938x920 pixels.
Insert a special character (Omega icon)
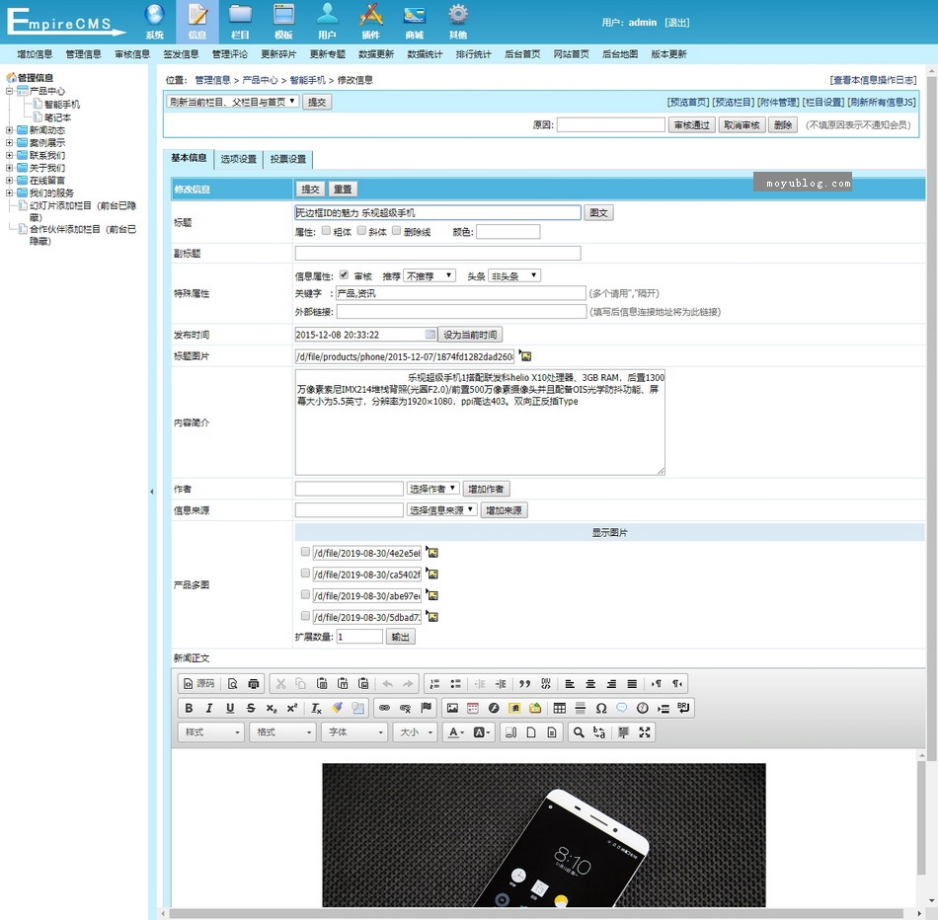601,708
